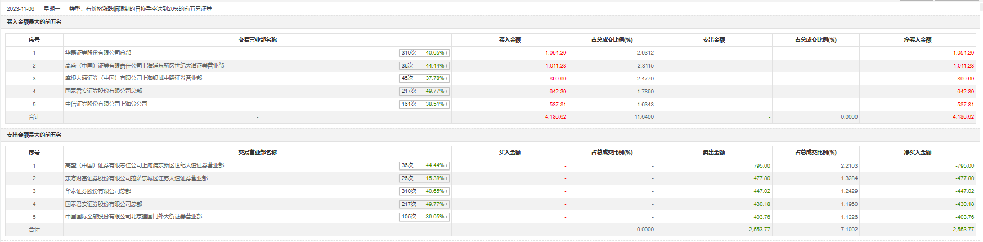Click the 中信证券股份有限公司上海分公司 link
983x242 pixels.
point(106,104)
